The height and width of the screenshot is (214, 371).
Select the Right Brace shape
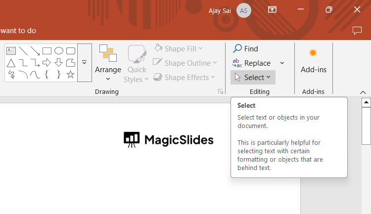tap(59, 75)
